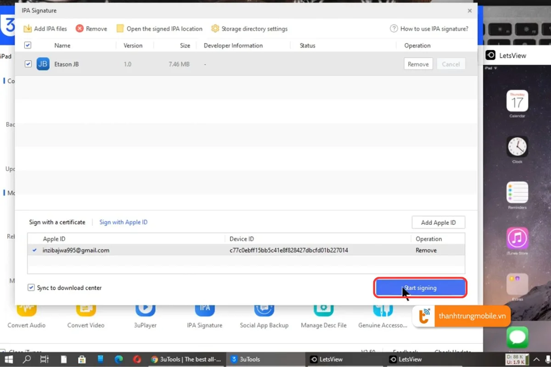Select the Sign with a certificate tab
551x367 pixels.
pyautogui.click(x=57, y=222)
